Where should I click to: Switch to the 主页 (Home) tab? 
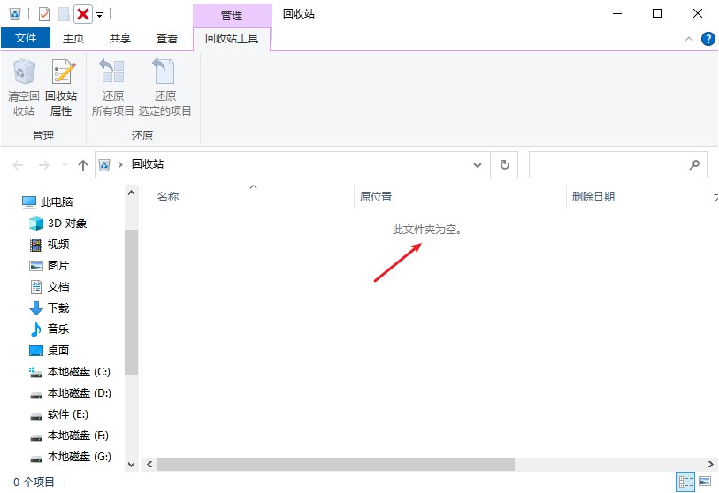tap(73, 39)
